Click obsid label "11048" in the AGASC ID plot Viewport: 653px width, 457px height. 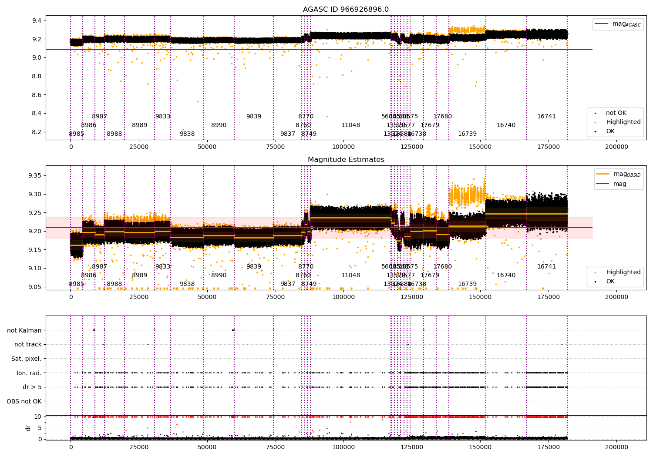tap(351, 125)
